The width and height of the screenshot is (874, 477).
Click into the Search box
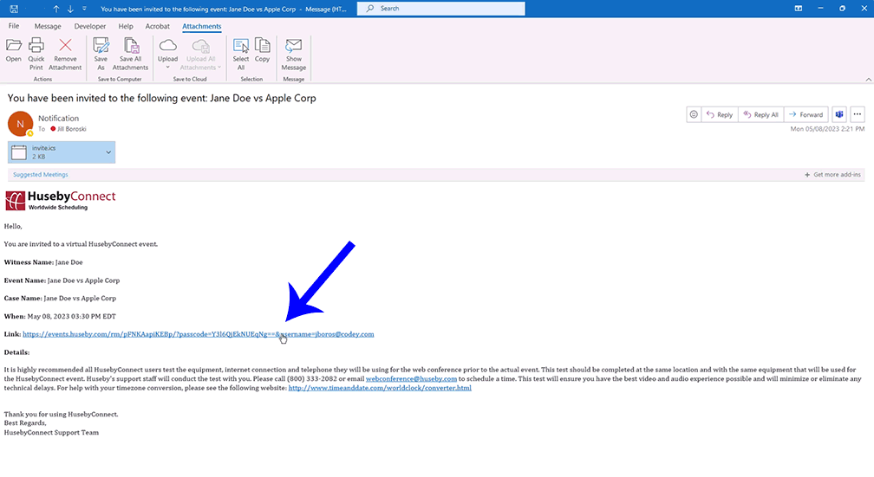440,9
